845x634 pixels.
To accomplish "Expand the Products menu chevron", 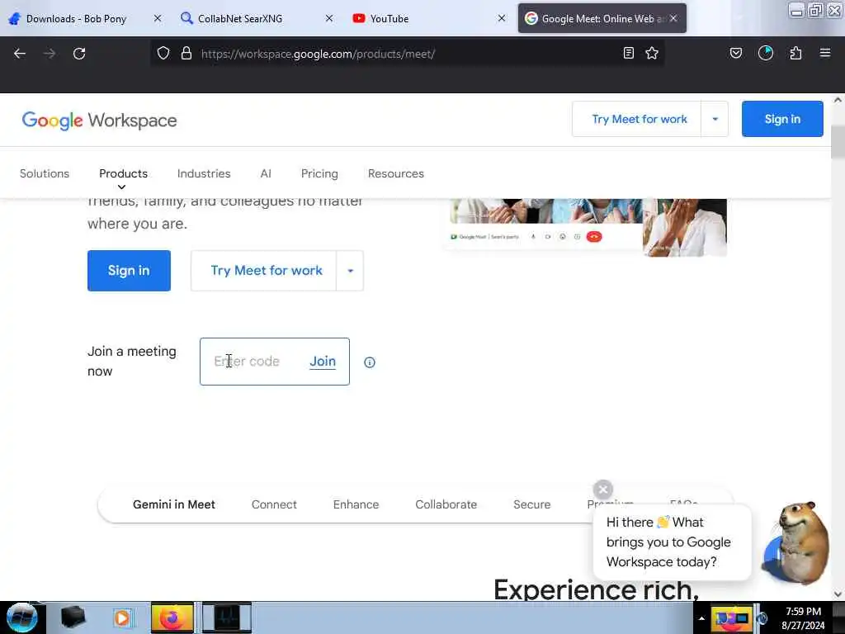I will 122,187.
